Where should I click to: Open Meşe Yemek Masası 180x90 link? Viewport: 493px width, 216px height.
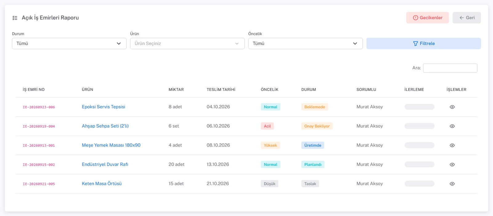(111, 145)
